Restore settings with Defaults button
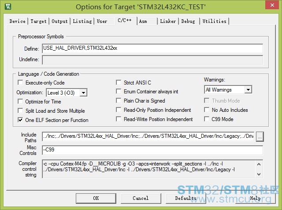 click(186, 198)
